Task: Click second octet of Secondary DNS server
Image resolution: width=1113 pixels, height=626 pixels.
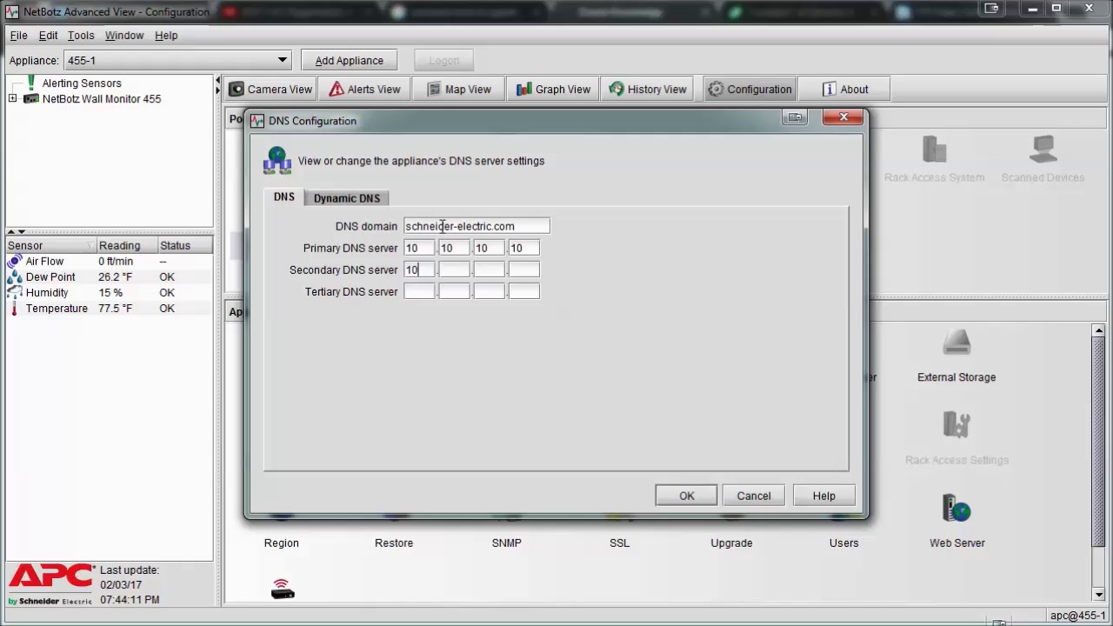Action: [x=454, y=270]
